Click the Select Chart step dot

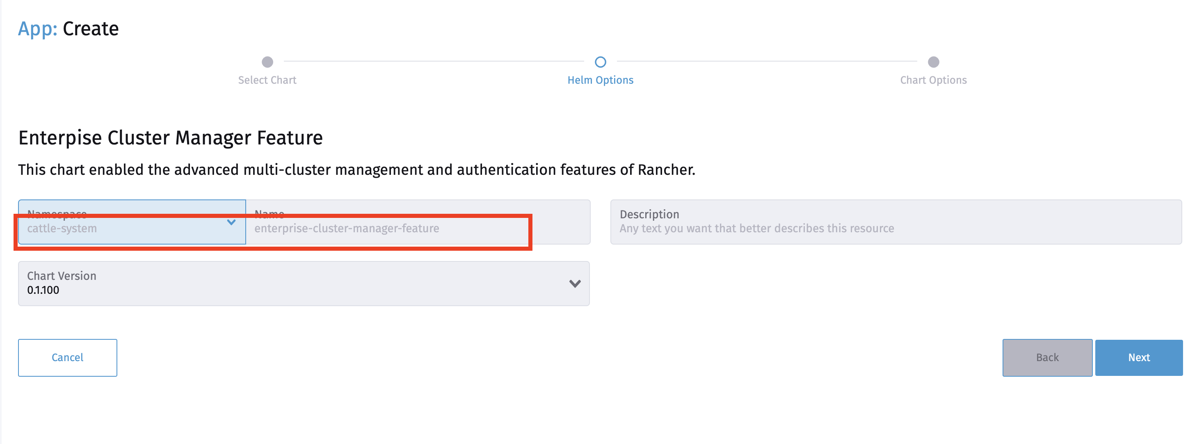point(267,62)
